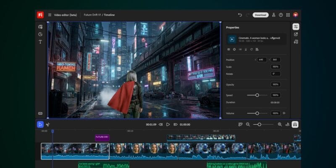The height and width of the screenshot is (168, 336).
Task: Step forward one frame
Action: 176,124
